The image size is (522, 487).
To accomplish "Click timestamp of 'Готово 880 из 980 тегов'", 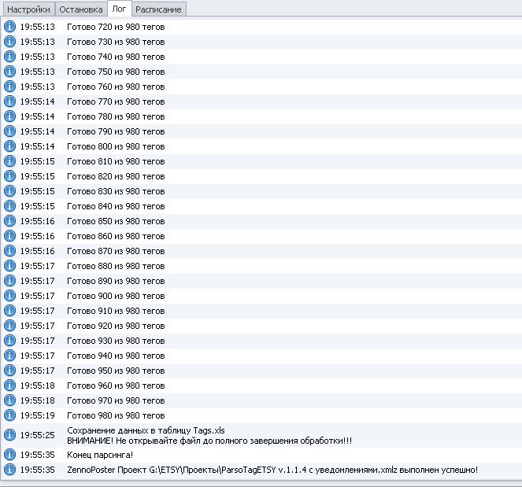I will point(37,267).
